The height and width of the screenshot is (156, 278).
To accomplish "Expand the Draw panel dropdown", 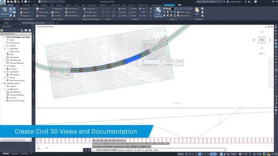I will click(x=109, y=19).
